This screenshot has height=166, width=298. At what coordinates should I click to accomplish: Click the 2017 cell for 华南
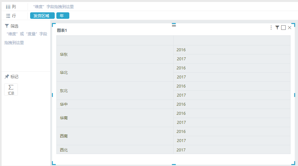(x=232, y=123)
